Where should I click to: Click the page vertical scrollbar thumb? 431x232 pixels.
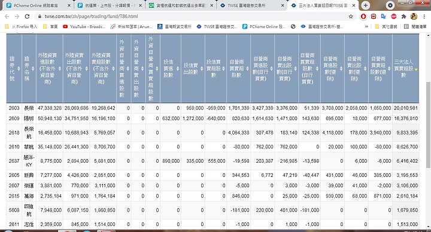click(428, 125)
